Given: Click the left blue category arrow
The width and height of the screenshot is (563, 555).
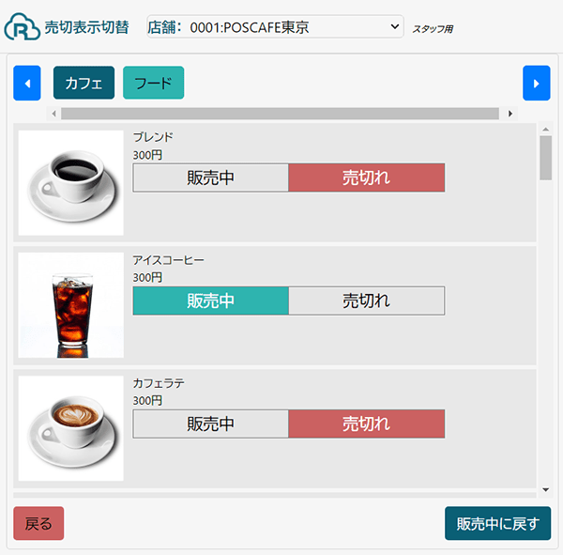Looking at the screenshot, I should click(x=26, y=83).
